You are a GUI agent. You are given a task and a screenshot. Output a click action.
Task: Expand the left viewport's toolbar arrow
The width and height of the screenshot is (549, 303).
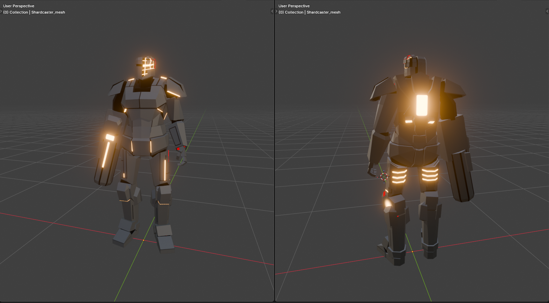click(x=1, y=12)
